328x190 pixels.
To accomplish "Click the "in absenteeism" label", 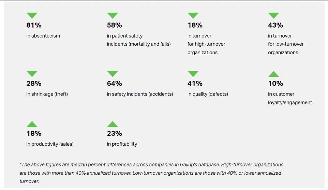I will [43, 36].
